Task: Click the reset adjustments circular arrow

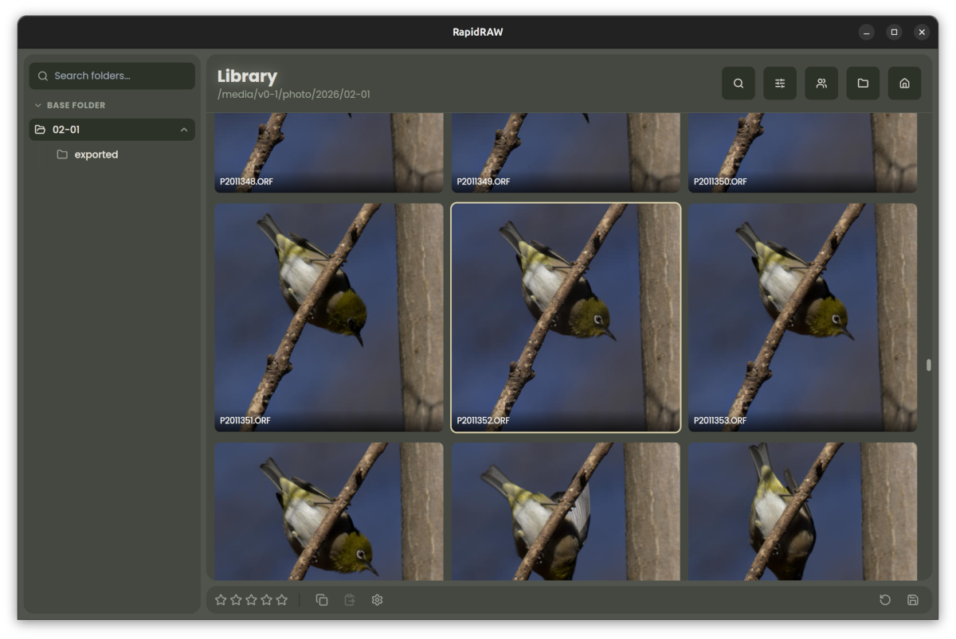Action: pyautogui.click(x=885, y=600)
